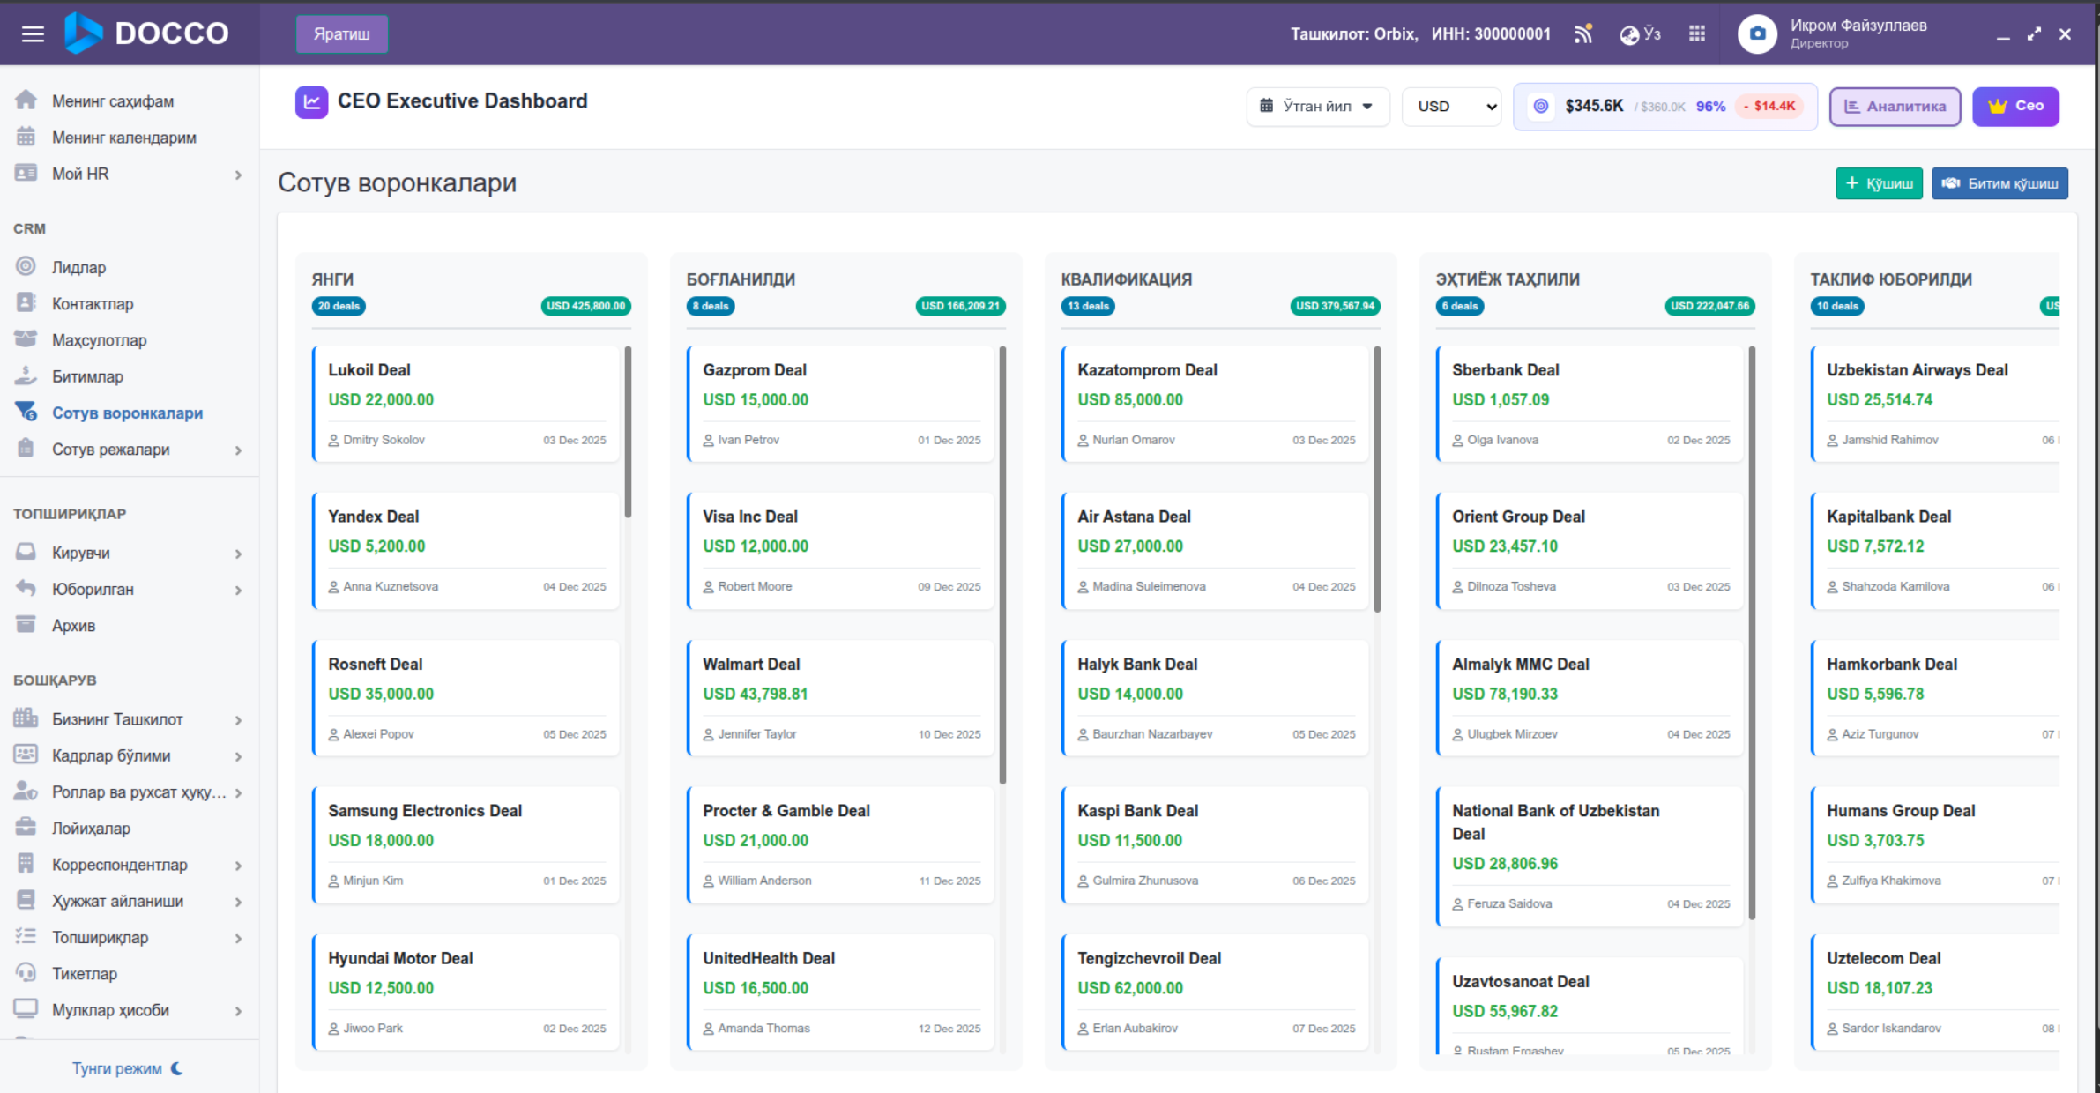Expand the Мой HR submenu
This screenshot has height=1093, width=2100.
238,175
